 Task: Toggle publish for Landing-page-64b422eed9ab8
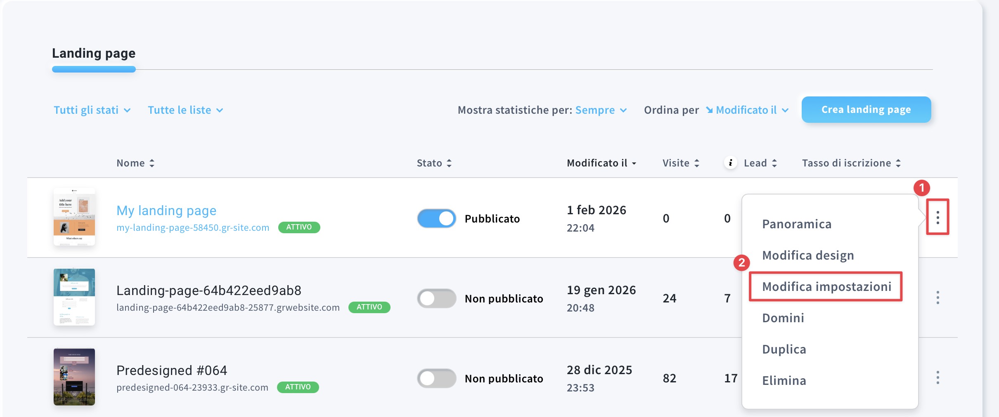coord(436,298)
